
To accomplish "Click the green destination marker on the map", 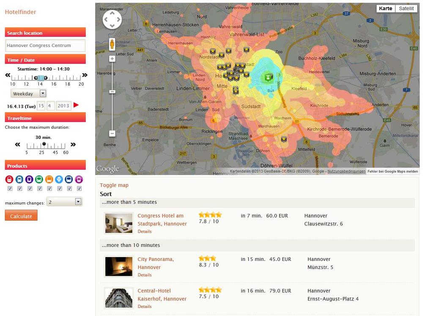I will [x=269, y=77].
